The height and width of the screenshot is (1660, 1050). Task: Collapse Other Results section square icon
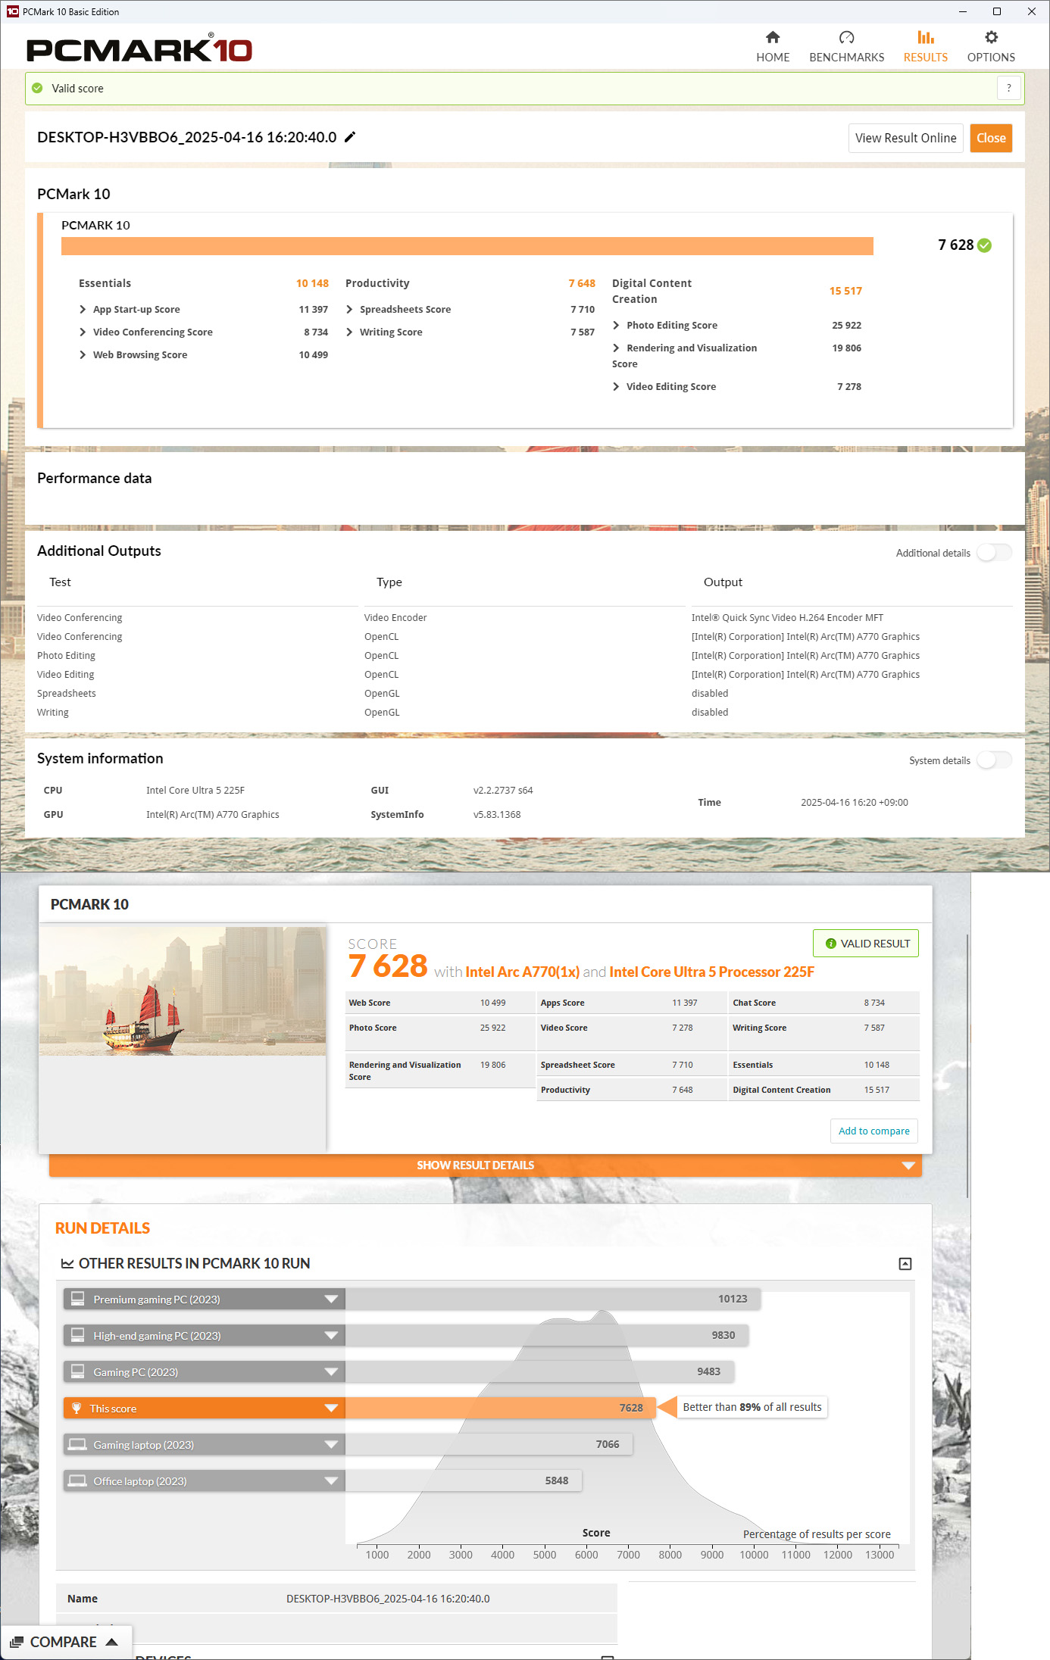tap(905, 1263)
